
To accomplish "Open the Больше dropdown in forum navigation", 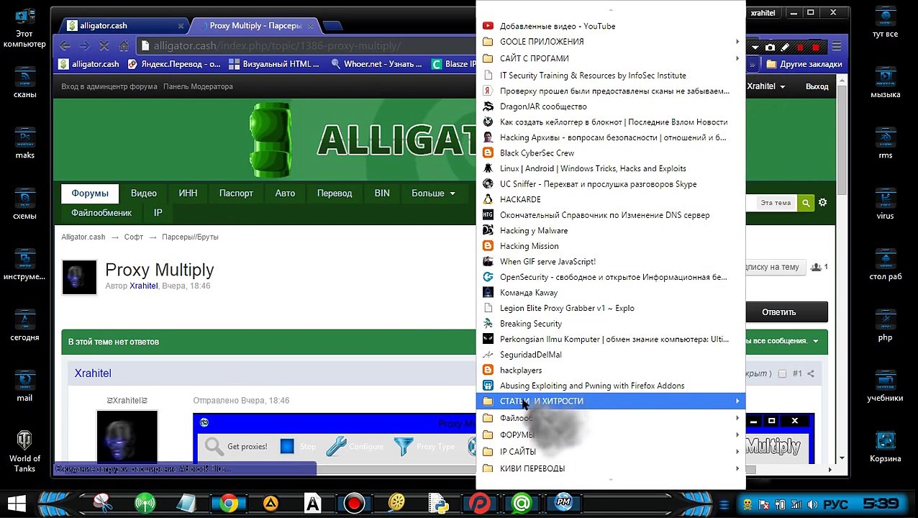I will coord(433,194).
